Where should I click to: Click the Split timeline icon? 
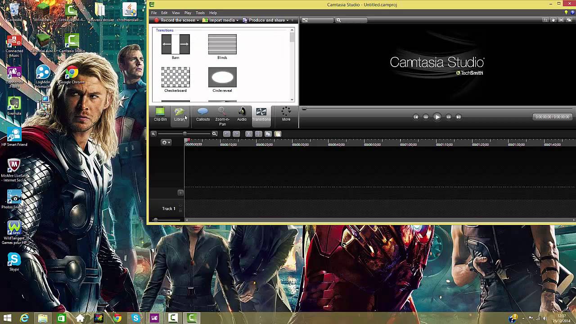[x=258, y=134]
